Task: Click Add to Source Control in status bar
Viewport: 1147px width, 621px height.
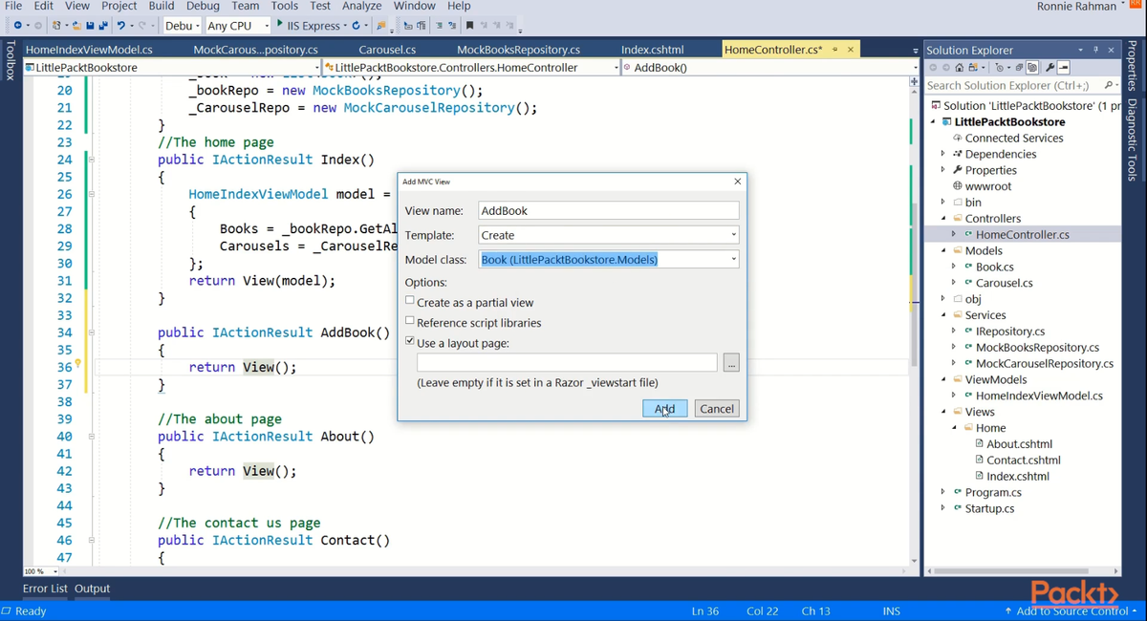Action: [x=1073, y=610]
